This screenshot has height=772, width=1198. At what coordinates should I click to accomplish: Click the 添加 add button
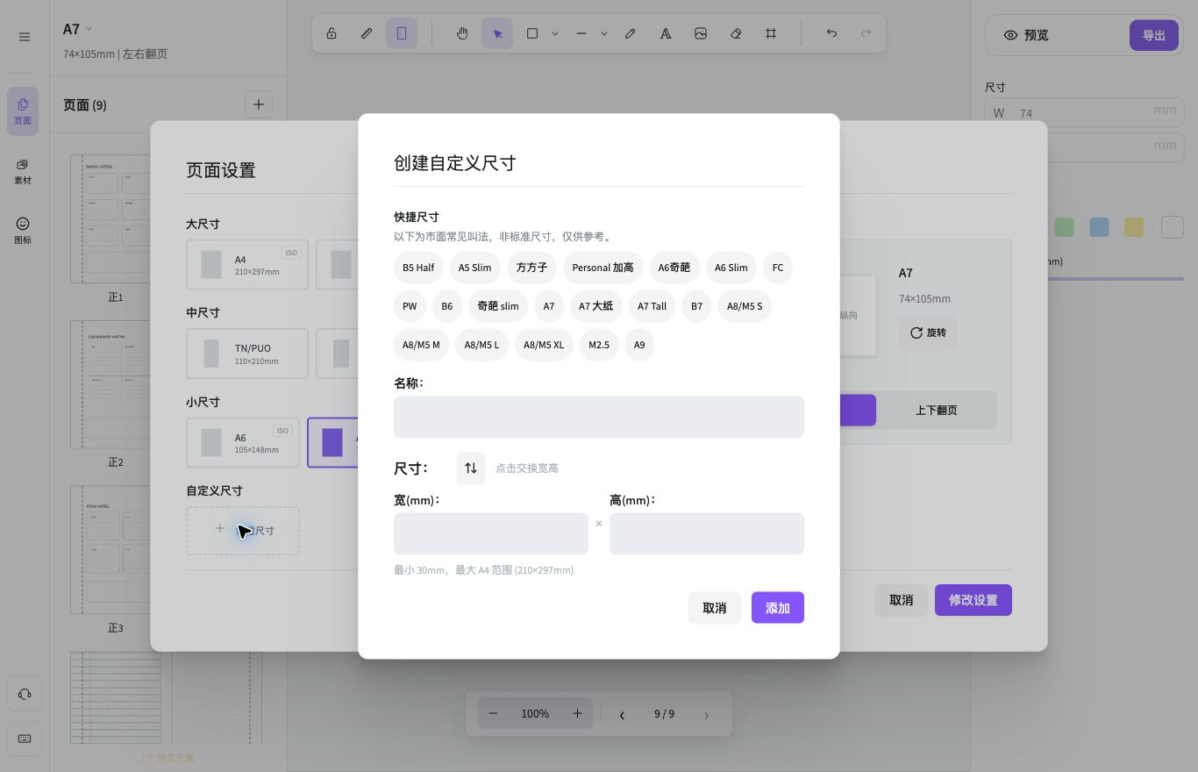pos(778,607)
